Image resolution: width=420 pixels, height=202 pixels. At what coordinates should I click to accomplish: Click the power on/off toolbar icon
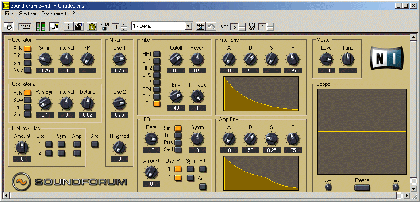point(9,27)
